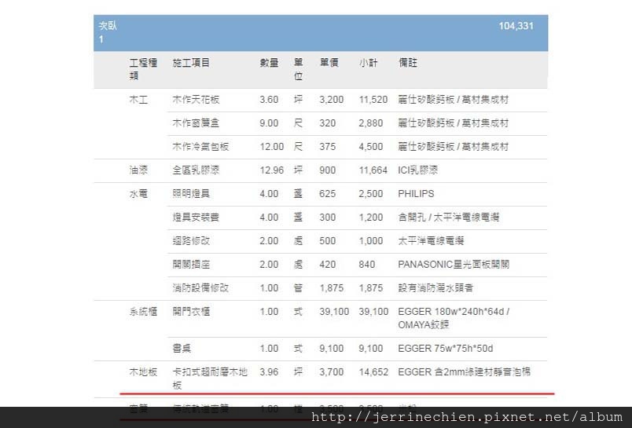Screen dimensions: 632x428
Task: Select the 木作天花板 item
Action: 196,100
